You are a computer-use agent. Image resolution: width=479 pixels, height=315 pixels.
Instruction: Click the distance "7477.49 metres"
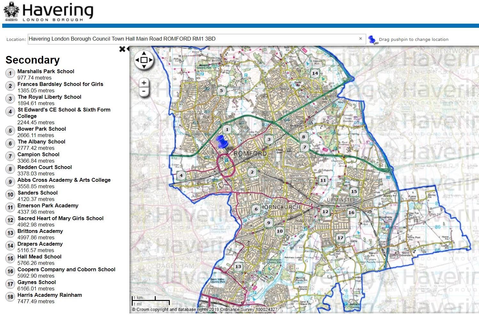click(36, 301)
